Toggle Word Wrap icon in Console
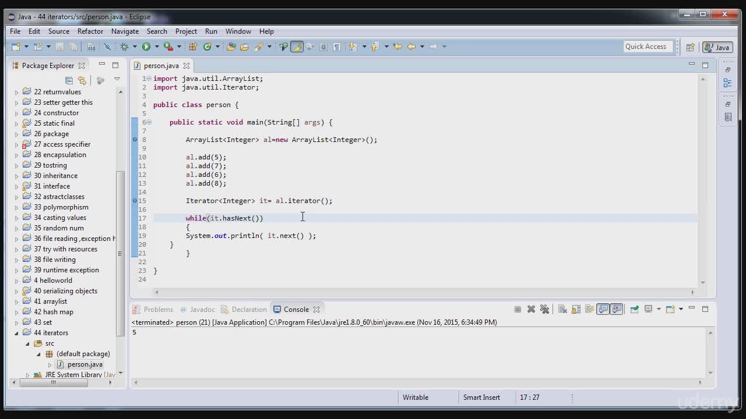Image resolution: width=746 pixels, height=419 pixels. click(589, 310)
